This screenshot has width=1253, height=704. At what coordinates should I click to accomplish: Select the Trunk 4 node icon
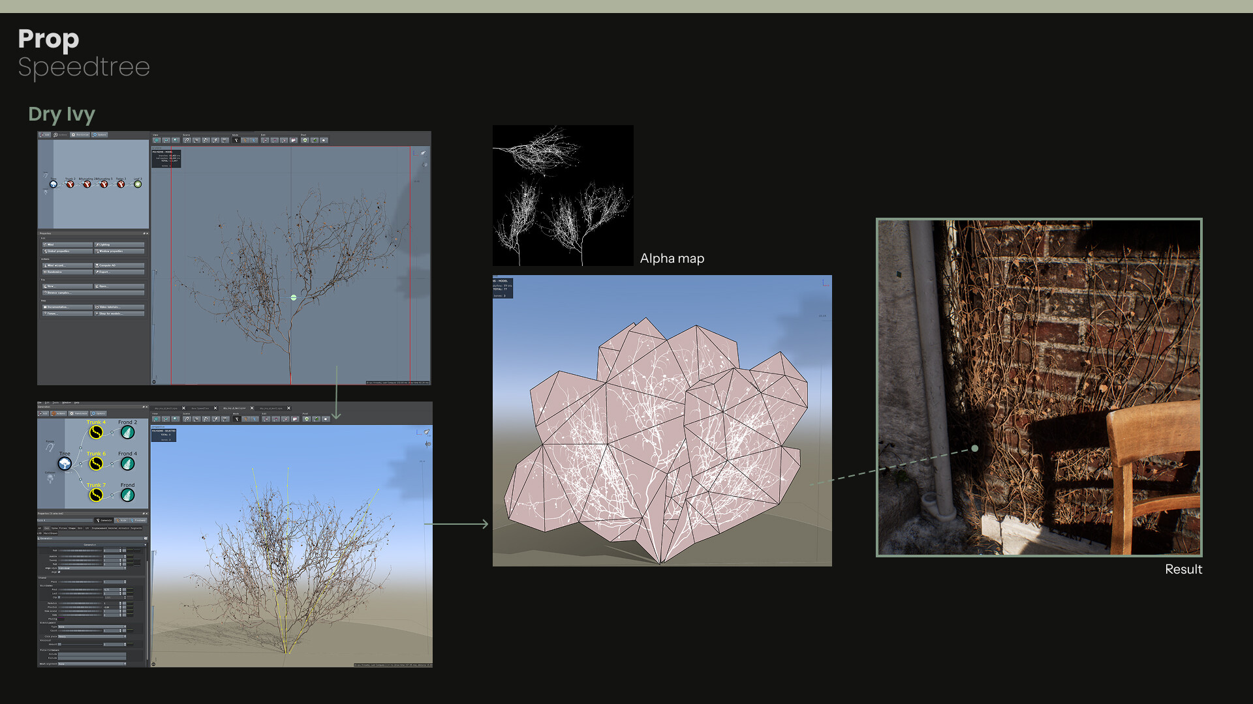[96, 432]
